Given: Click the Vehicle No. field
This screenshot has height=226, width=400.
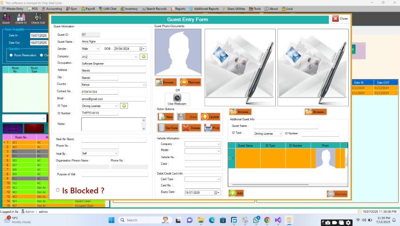Looking at the screenshot, I should click(202, 157).
